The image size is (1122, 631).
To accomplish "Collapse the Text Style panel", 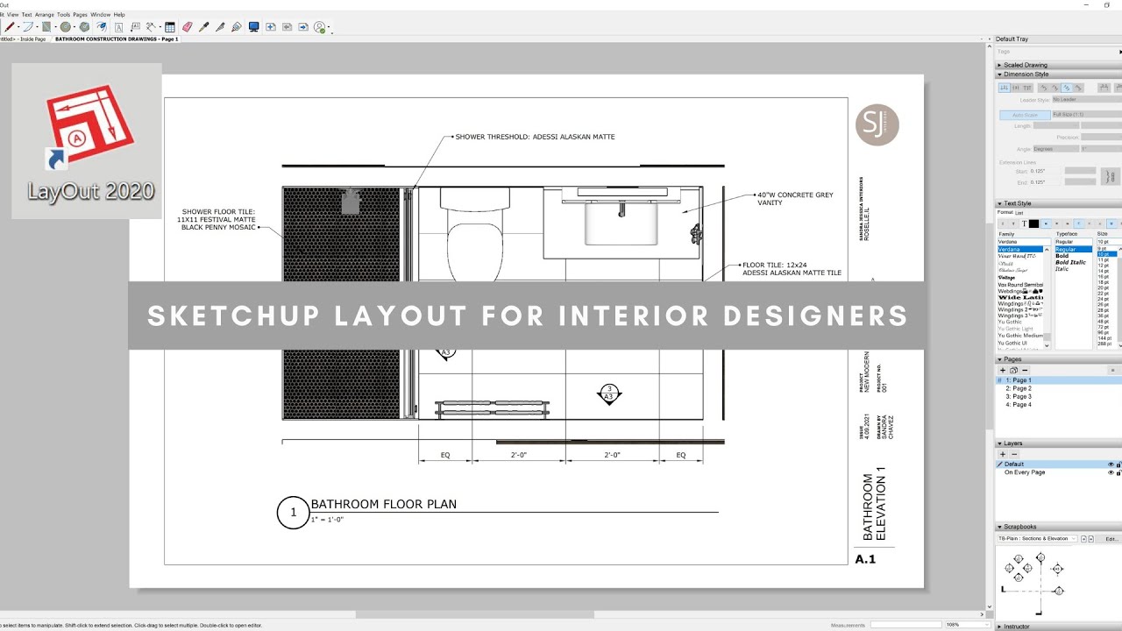I will click(1000, 203).
